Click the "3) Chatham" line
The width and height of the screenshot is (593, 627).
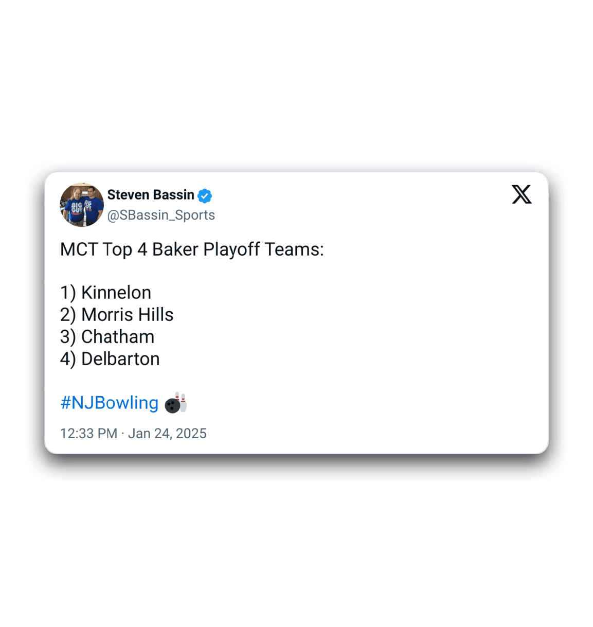pos(107,337)
